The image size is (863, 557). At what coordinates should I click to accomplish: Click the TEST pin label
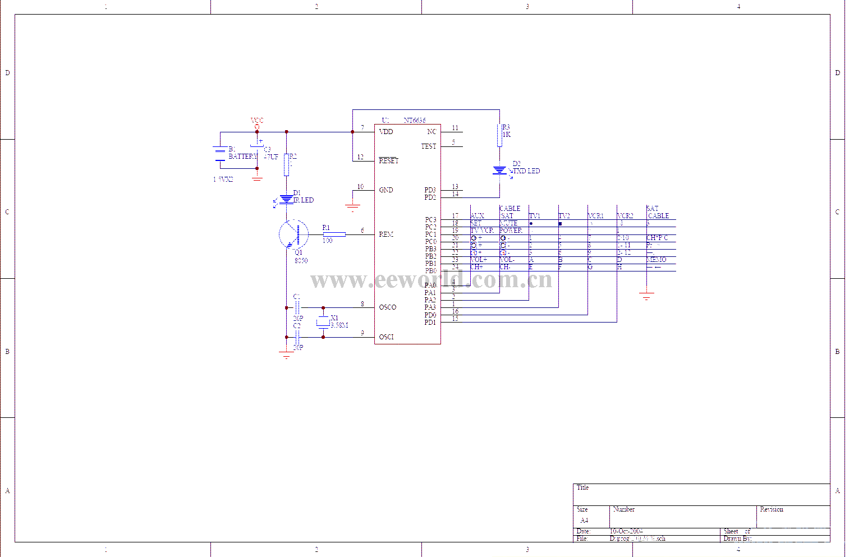(429, 146)
